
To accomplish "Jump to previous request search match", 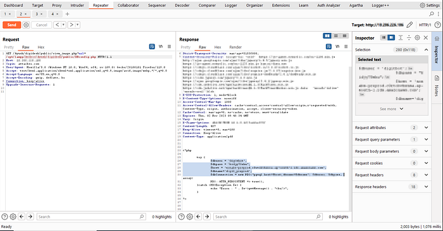I will tap(22, 216).
